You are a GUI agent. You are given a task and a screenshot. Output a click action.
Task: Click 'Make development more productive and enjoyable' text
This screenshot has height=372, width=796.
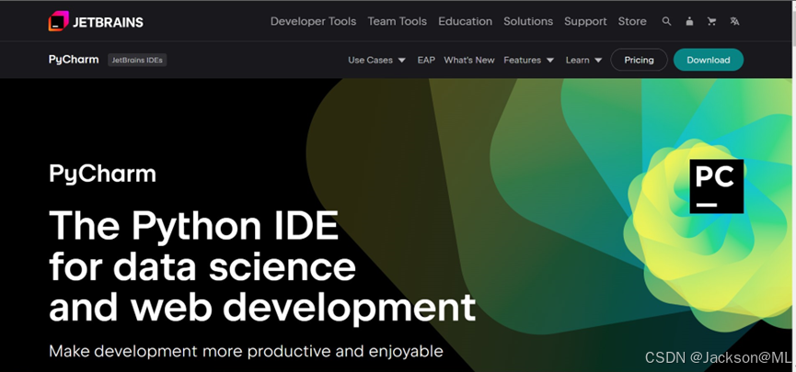click(x=246, y=351)
